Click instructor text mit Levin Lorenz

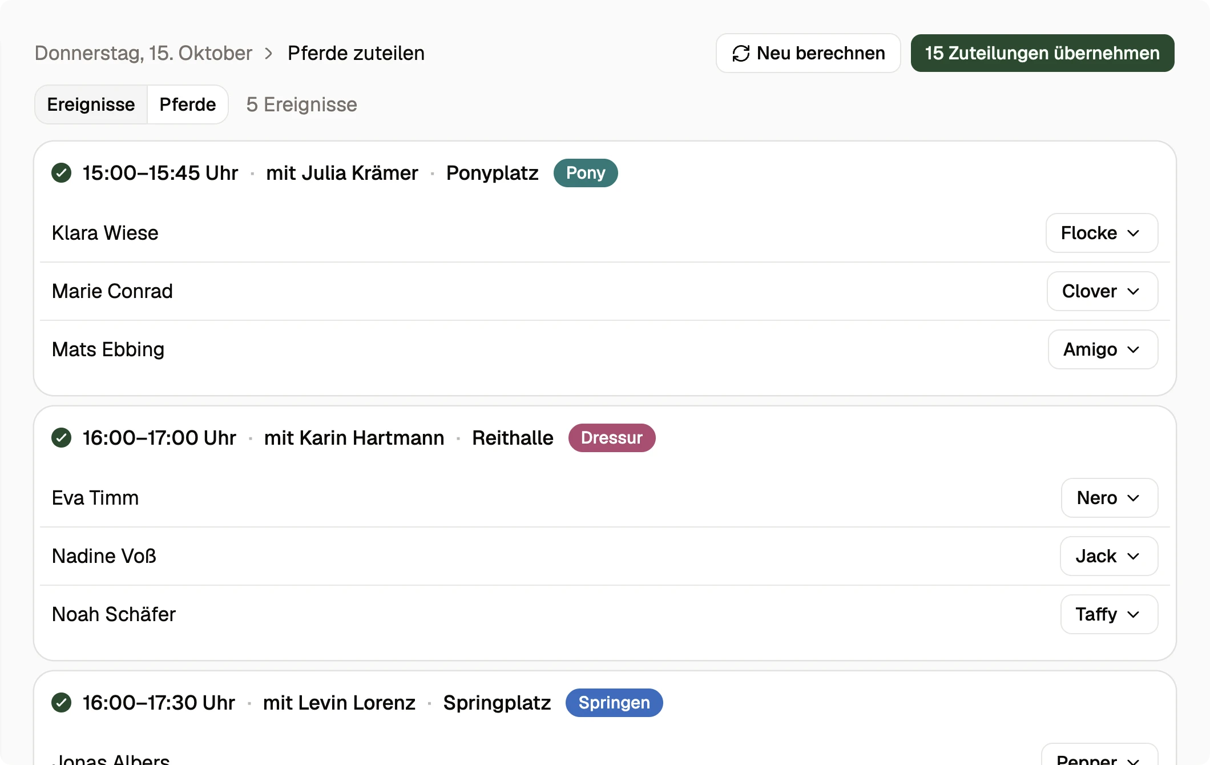point(339,703)
